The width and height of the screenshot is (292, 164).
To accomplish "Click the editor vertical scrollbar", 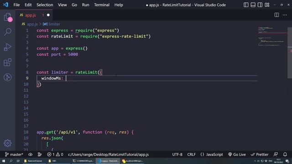I will 290,53.
